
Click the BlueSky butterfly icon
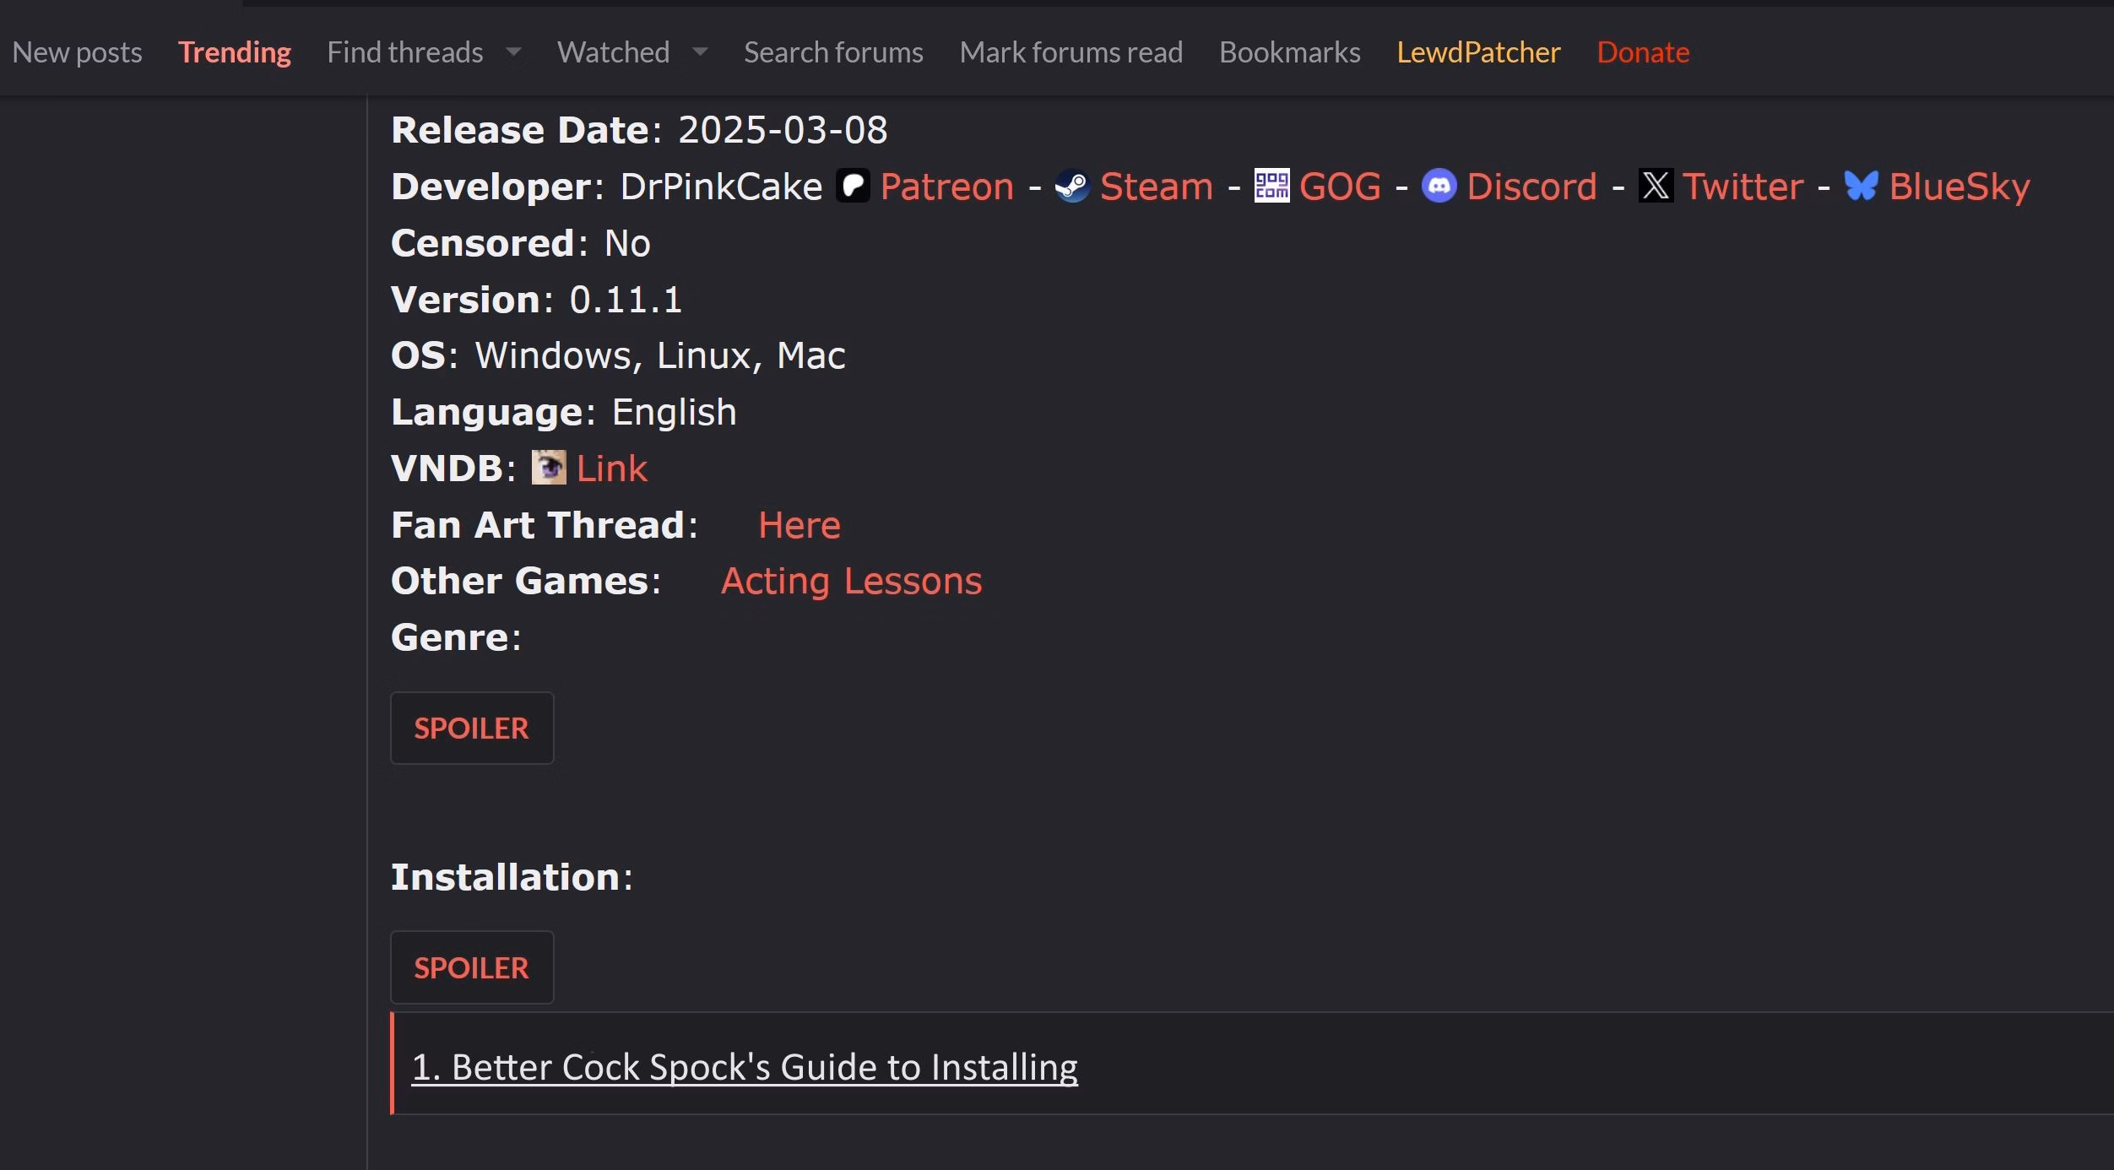[x=1862, y=186]
